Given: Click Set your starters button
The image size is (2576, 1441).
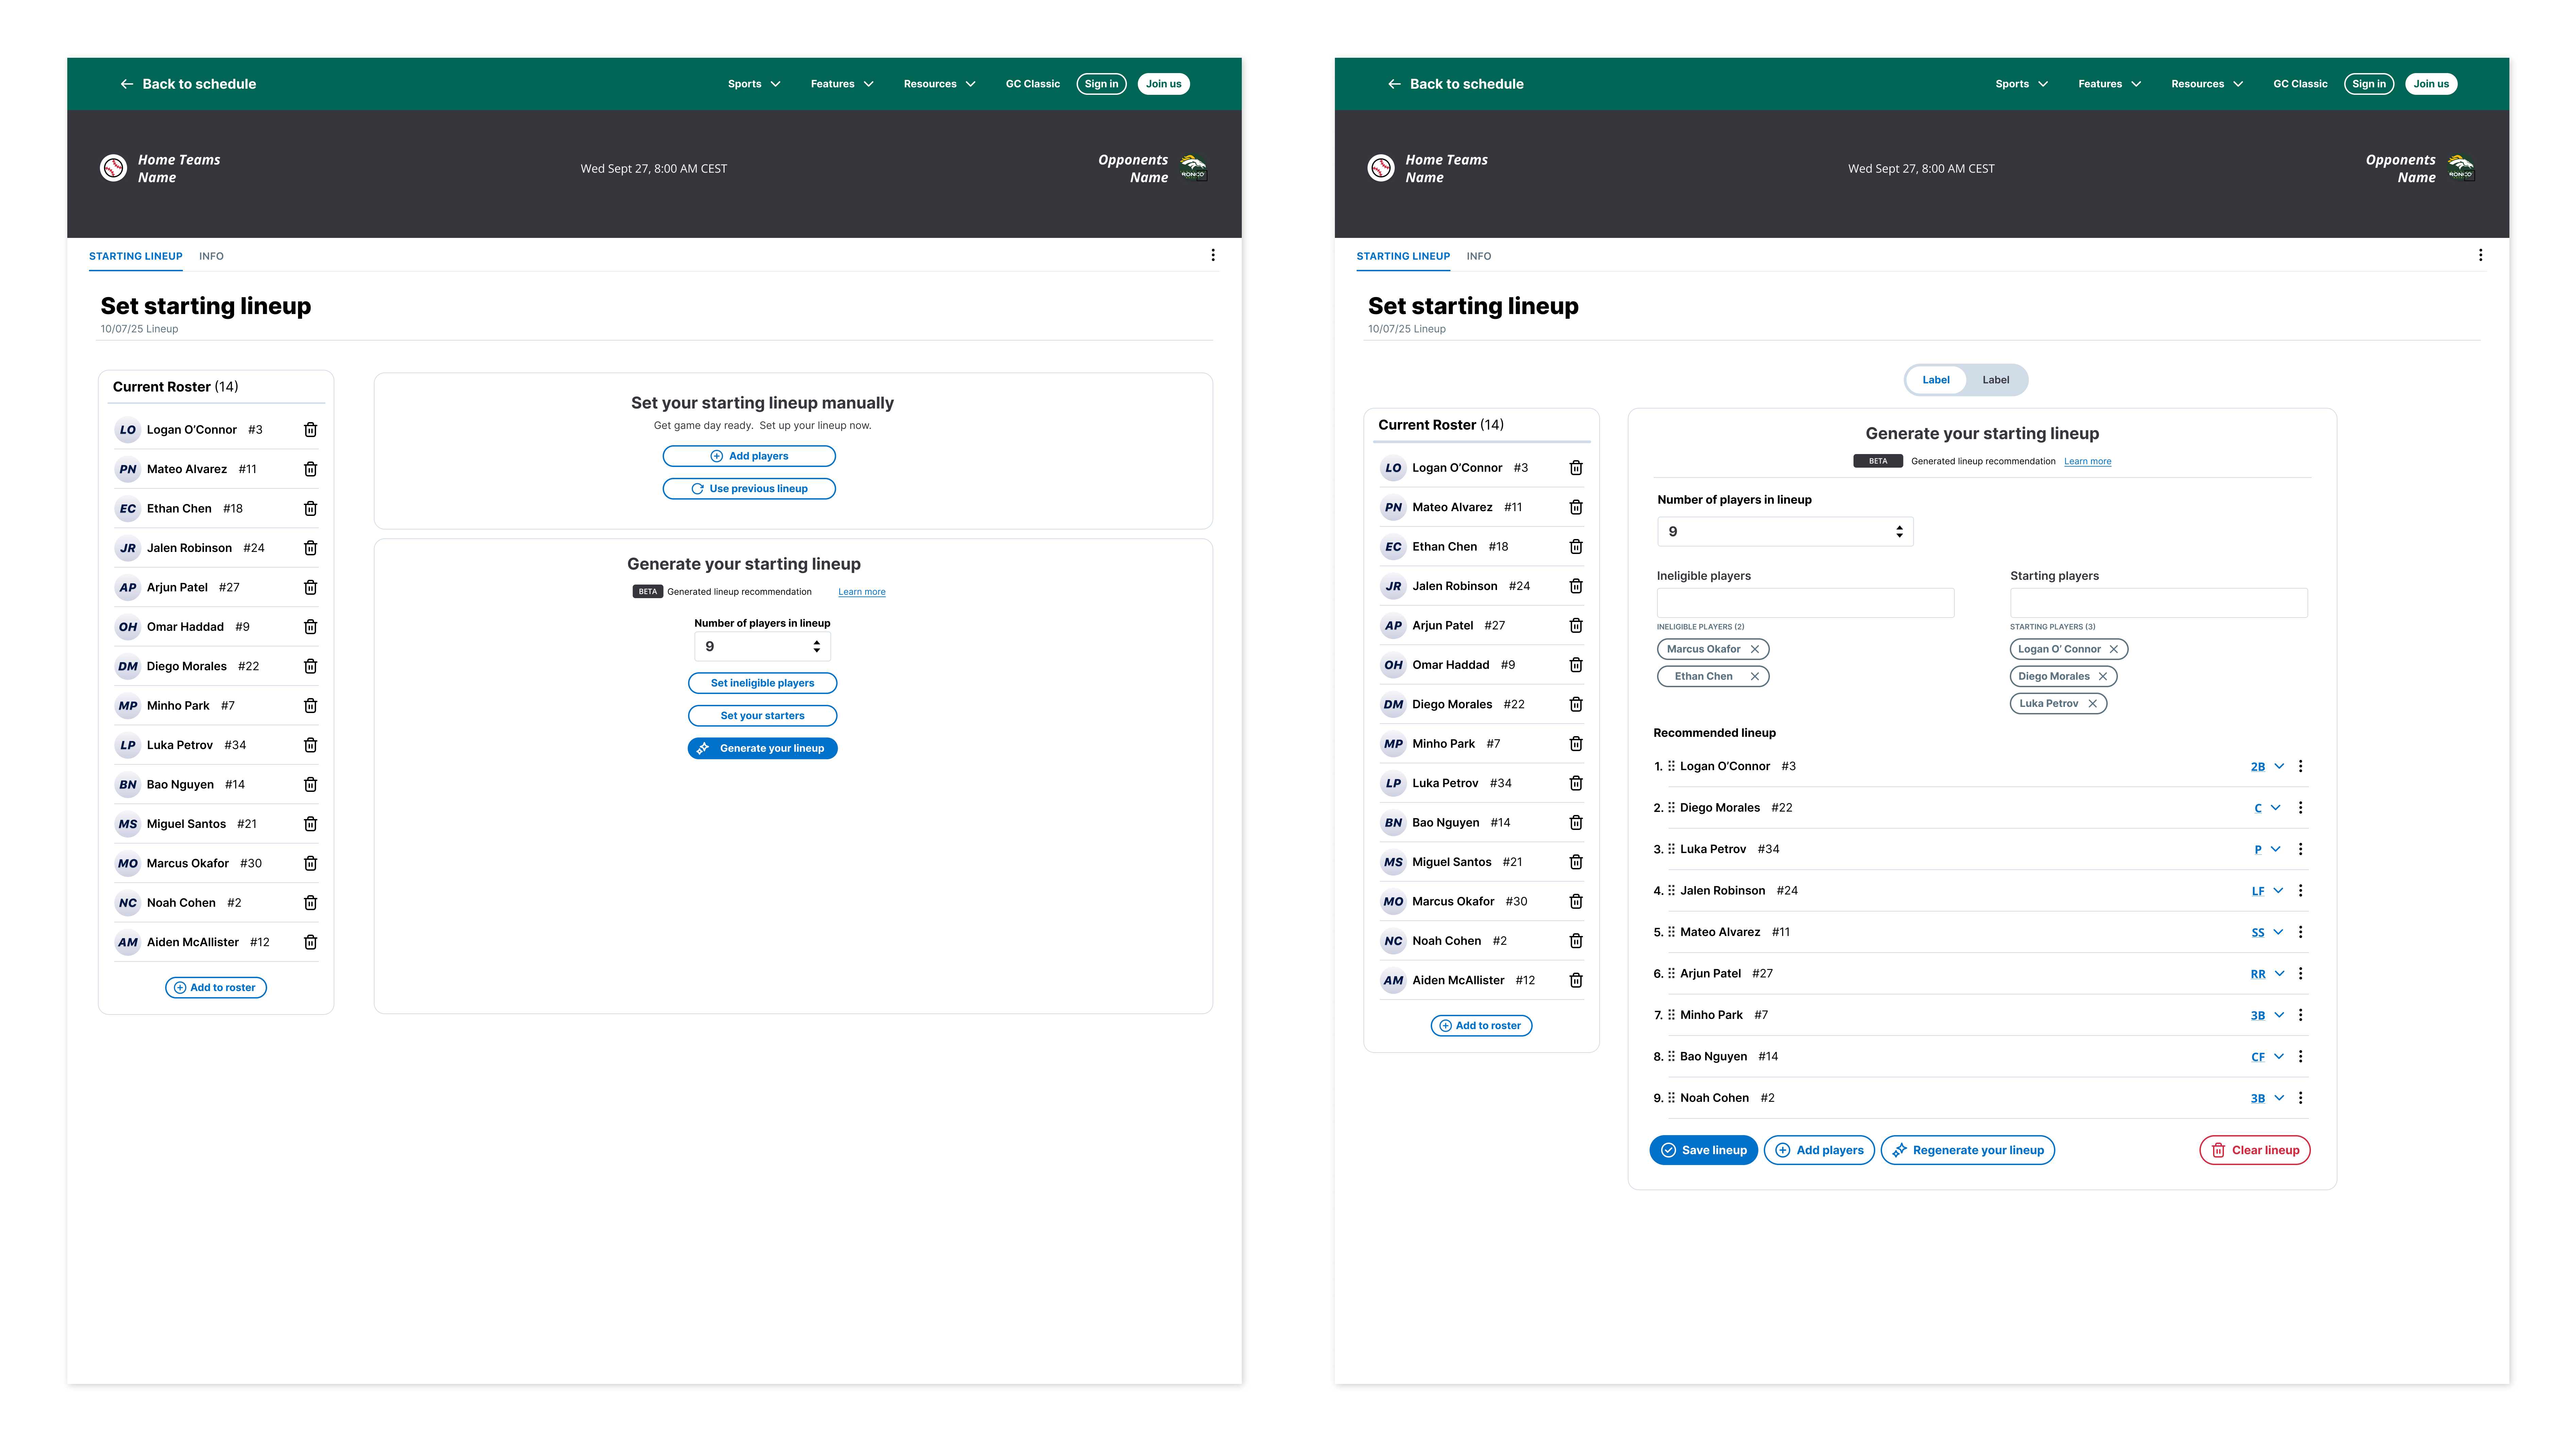Looking at the screenshot, I should (x=762, y=716).
